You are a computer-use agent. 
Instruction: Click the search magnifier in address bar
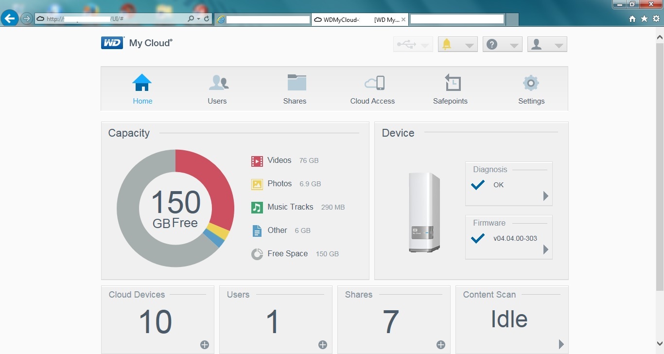(191, 18)
